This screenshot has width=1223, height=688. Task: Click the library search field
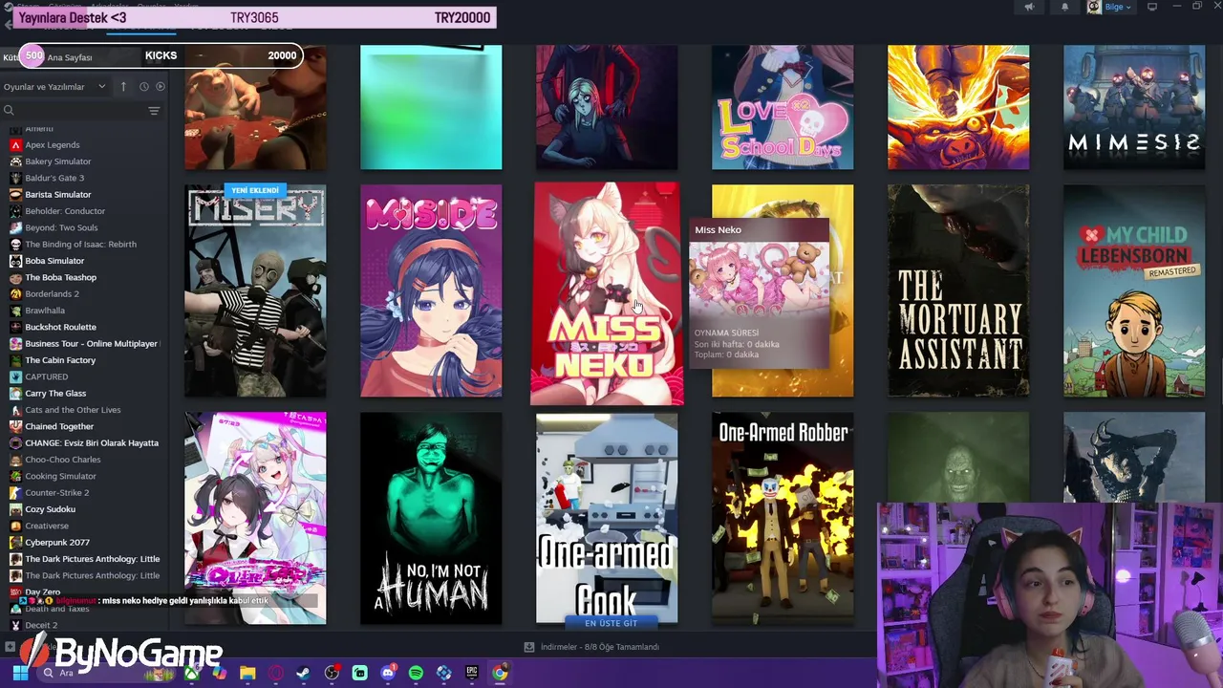coord(75,111)
